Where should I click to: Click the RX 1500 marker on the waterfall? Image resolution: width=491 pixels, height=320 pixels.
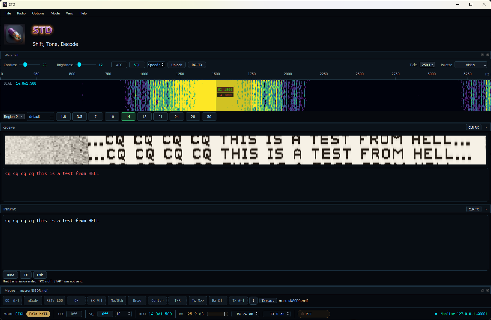point(225,90)
